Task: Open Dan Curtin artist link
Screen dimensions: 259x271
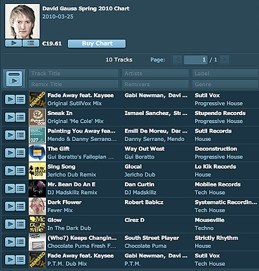Action: coord(139,184)
